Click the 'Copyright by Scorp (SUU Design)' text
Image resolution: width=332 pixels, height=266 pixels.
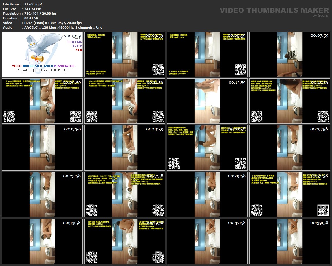point(43,71)
